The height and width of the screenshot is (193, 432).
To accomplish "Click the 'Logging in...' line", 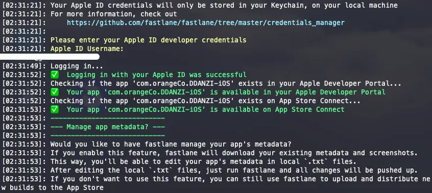I will point(77,66).
